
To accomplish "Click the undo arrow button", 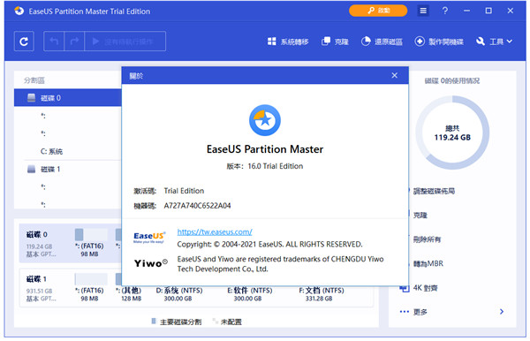I will click(54, 42).
